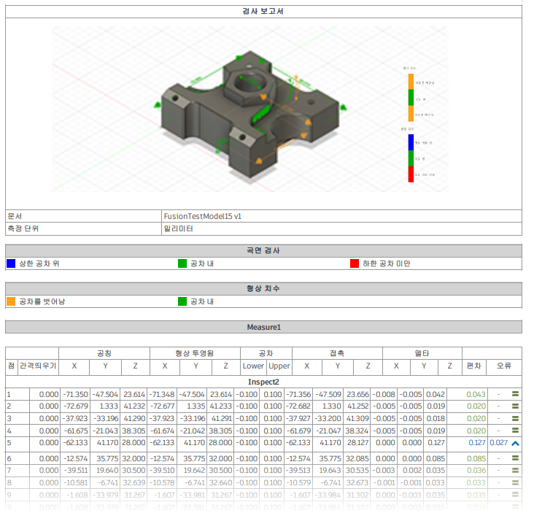The image size is (534, 513).
Task: Click the Inspect2 group header row
Action: tap(263, 382)
